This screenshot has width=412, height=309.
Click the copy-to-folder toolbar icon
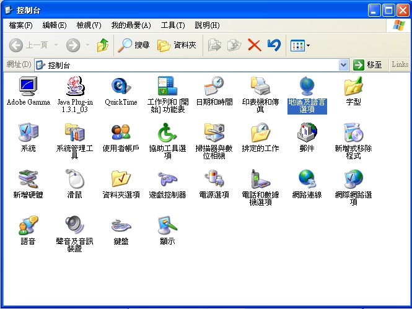[234, 45]
